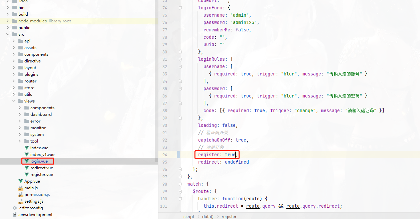Click line number 90 in gutter
The height and width of the screenshot is (219, 420).
click(164, 125)
